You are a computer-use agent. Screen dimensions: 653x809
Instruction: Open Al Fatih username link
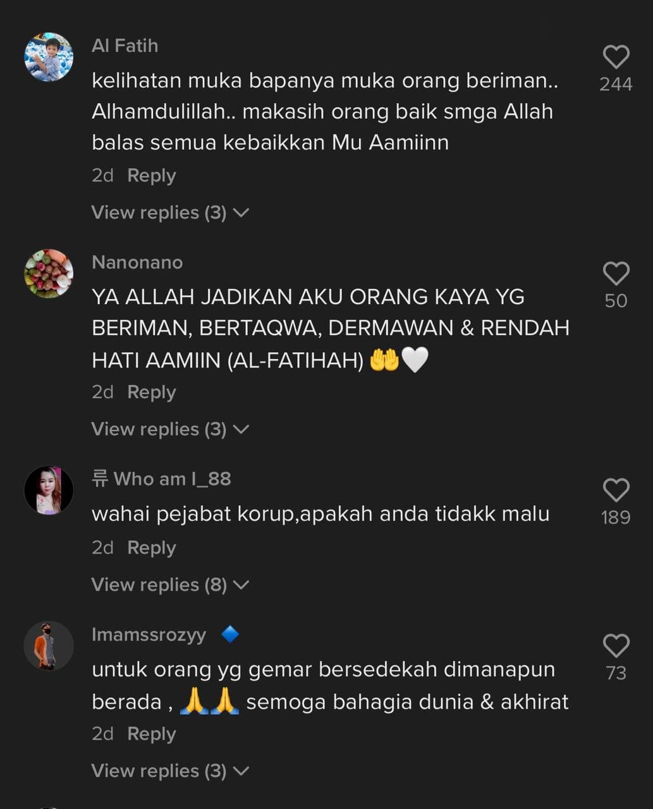point(125,46)
